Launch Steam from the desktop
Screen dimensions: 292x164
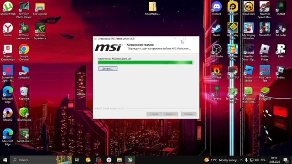click(x=217, y=29)
